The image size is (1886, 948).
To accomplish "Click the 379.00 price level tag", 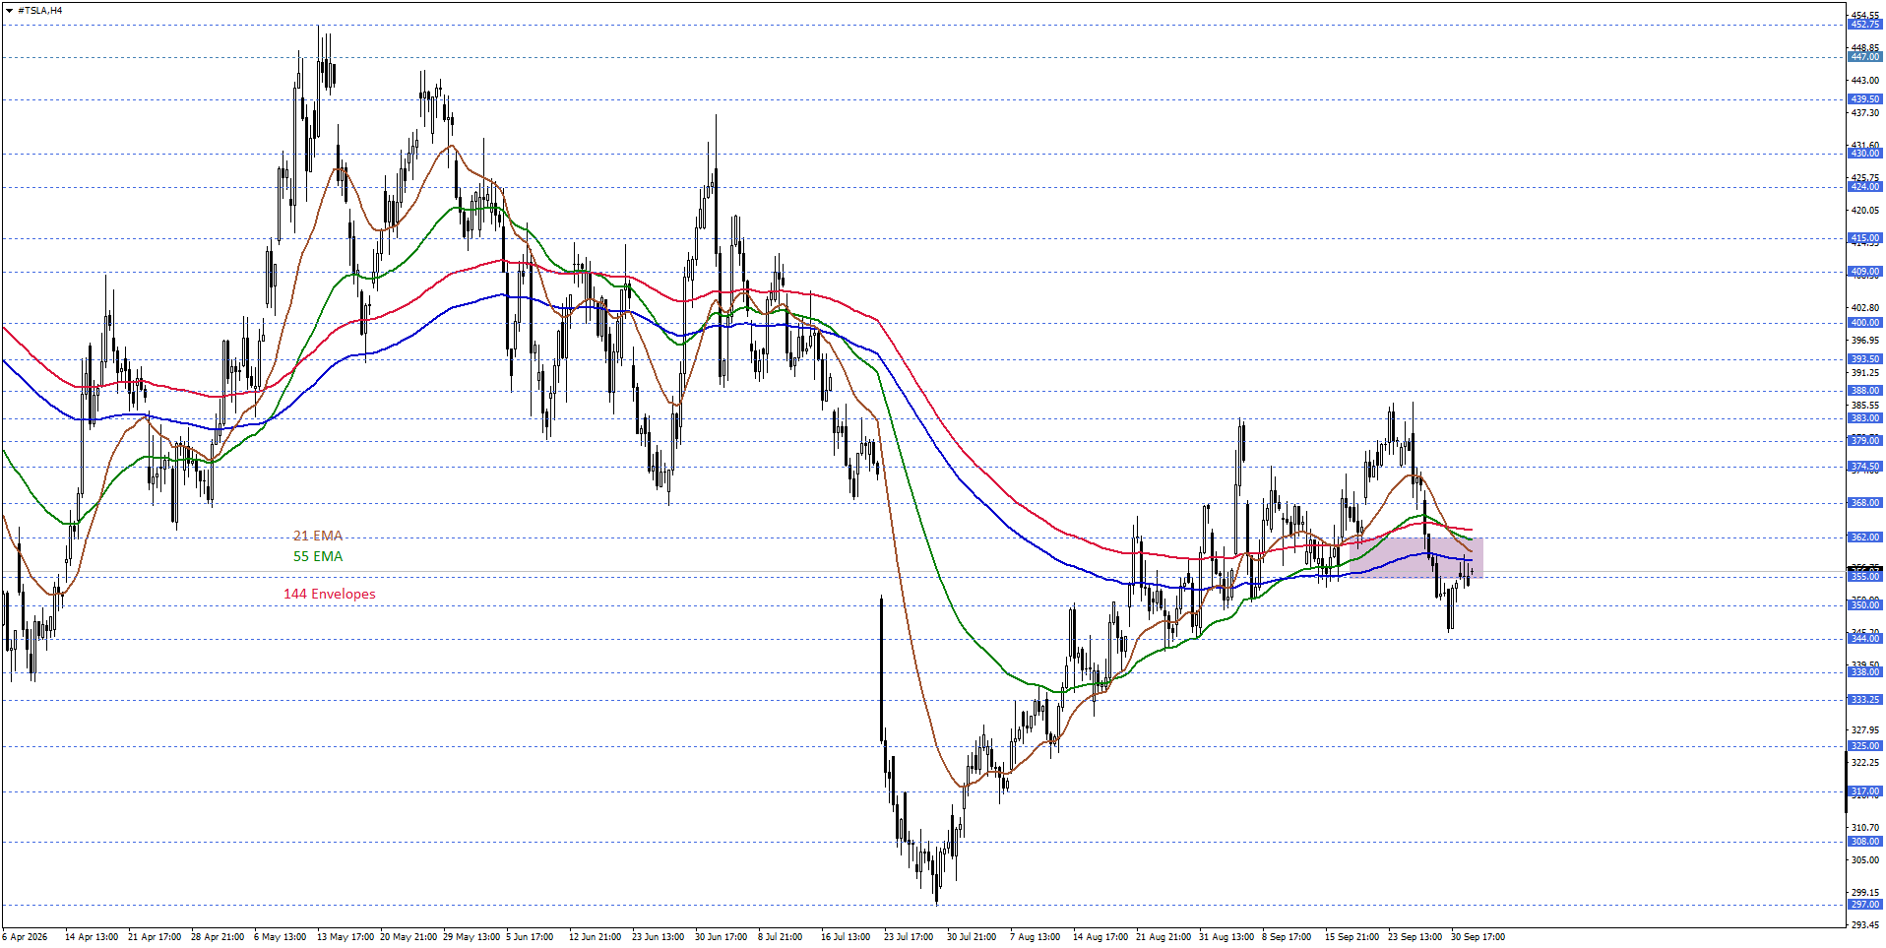I will point(1864,441).
